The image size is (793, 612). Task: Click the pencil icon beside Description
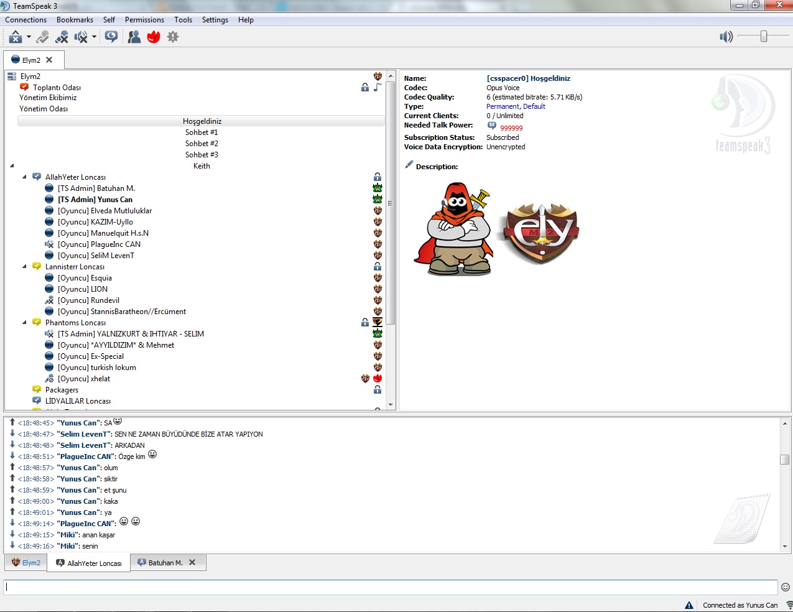409,165
